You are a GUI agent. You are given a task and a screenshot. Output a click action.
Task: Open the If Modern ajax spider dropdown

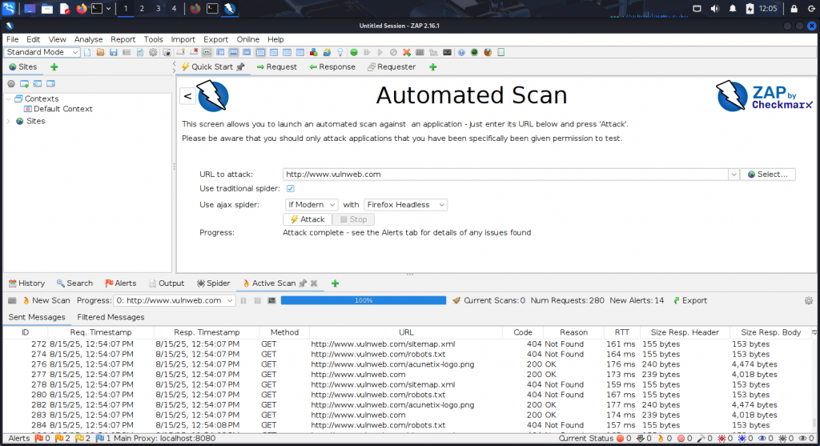312,205
